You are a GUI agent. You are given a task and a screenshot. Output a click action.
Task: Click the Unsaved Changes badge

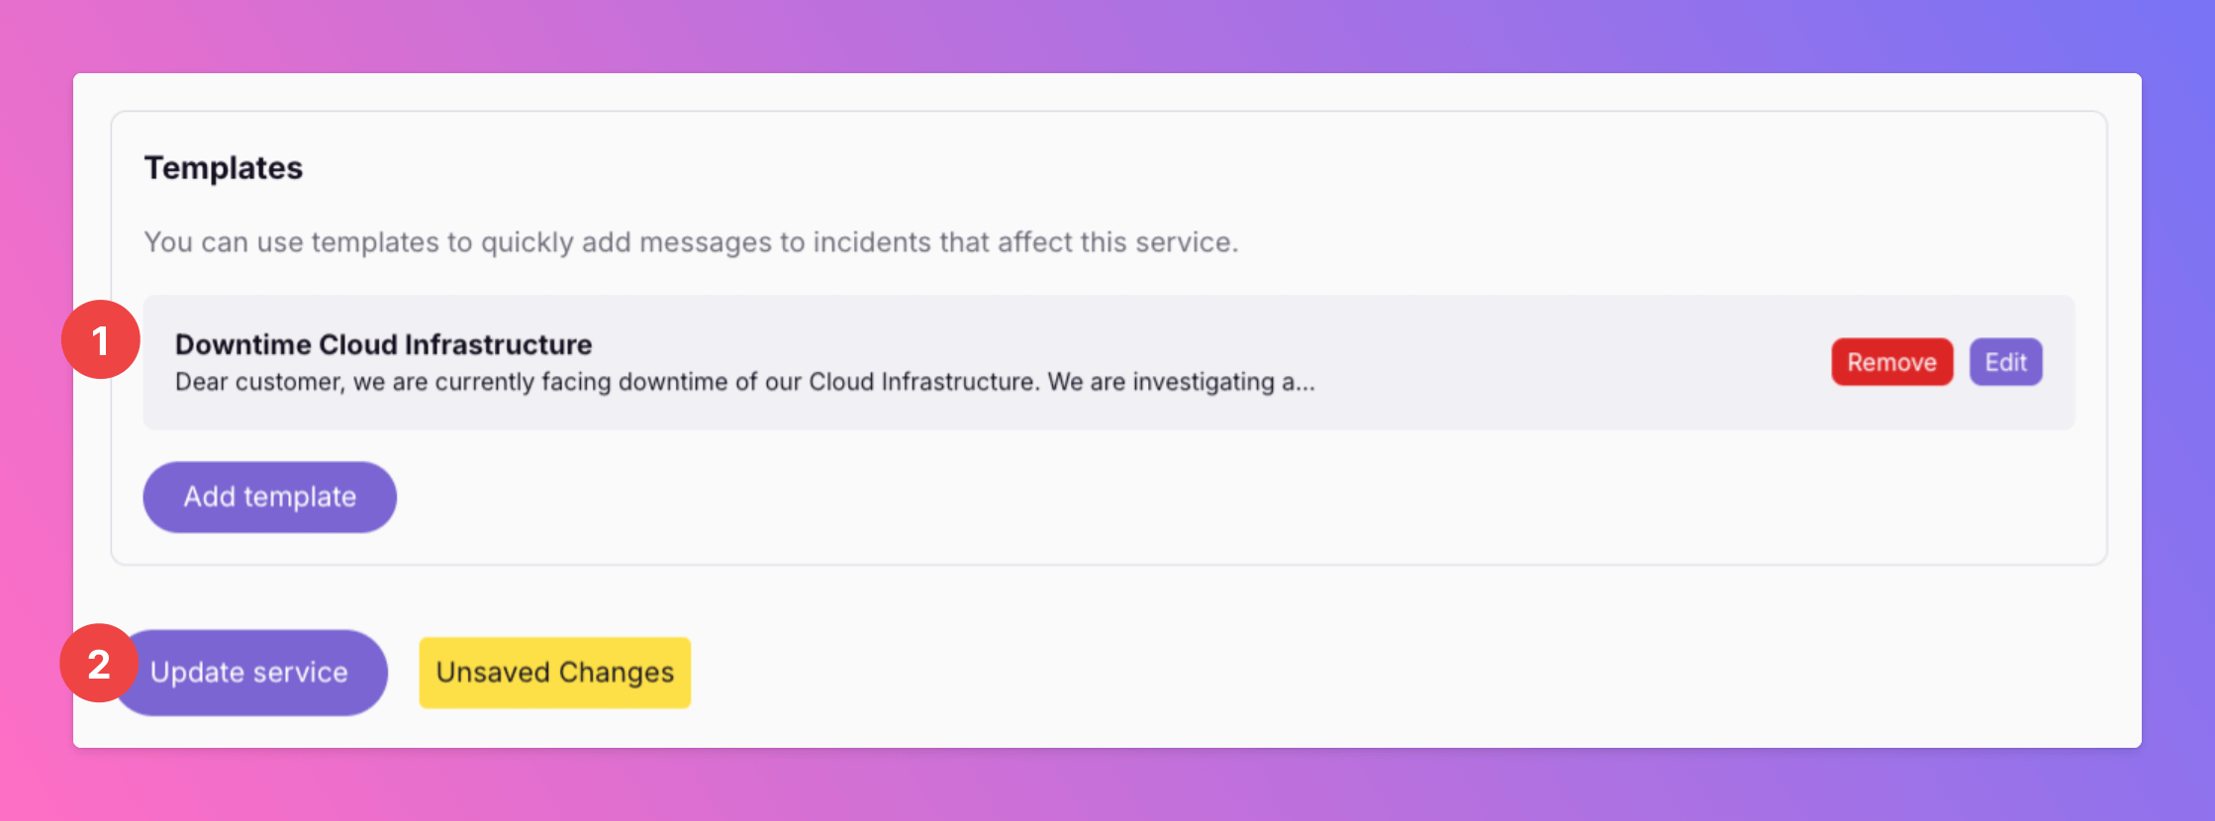point(554,673)
